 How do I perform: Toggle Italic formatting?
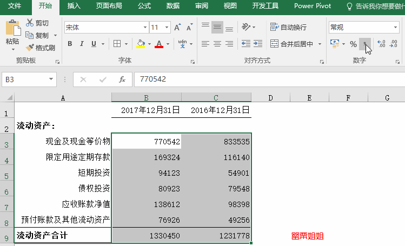tap(82, 44)
